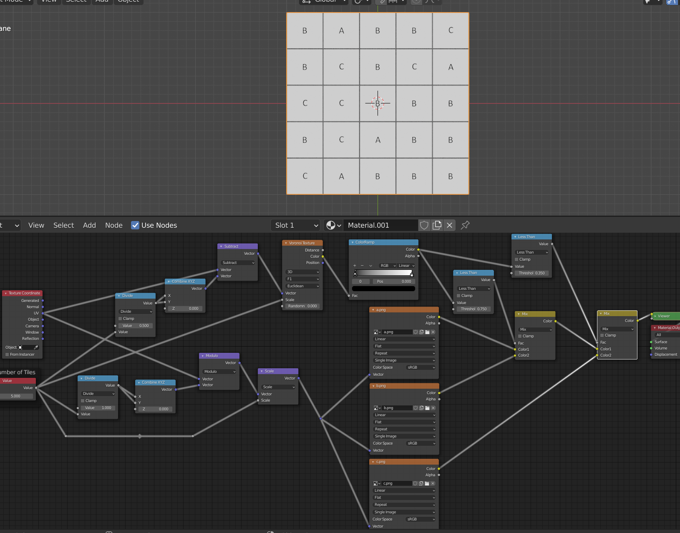Pin the node editor to this material

[465, 225]
